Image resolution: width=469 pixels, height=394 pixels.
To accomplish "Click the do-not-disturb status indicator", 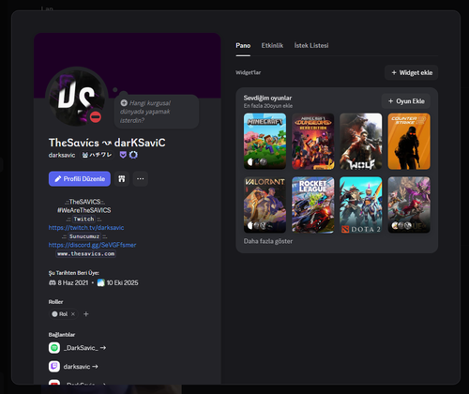I will (96, 117).
